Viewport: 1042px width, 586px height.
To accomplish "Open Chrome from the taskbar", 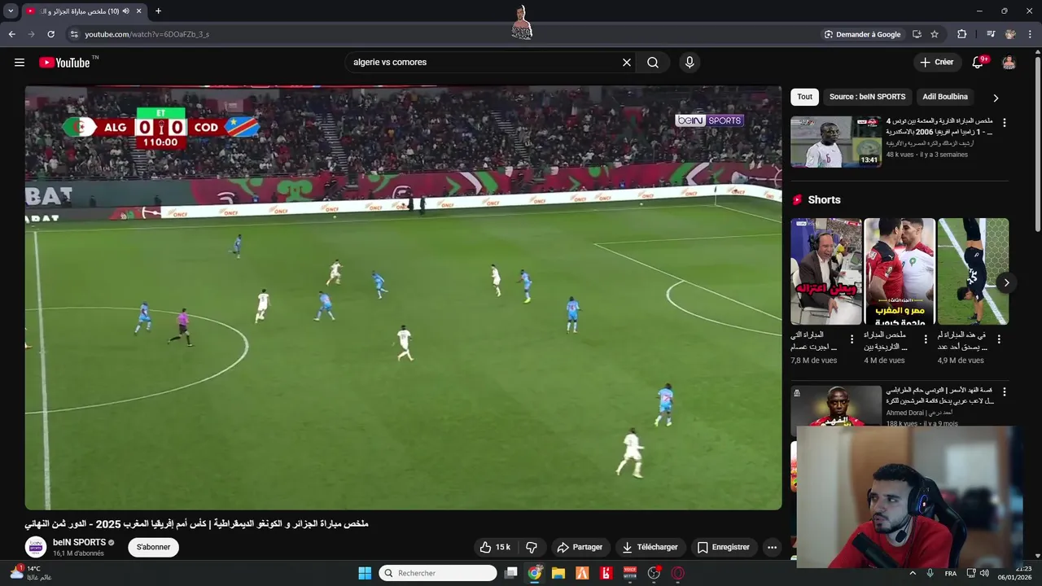I will [x=534, y=573].
